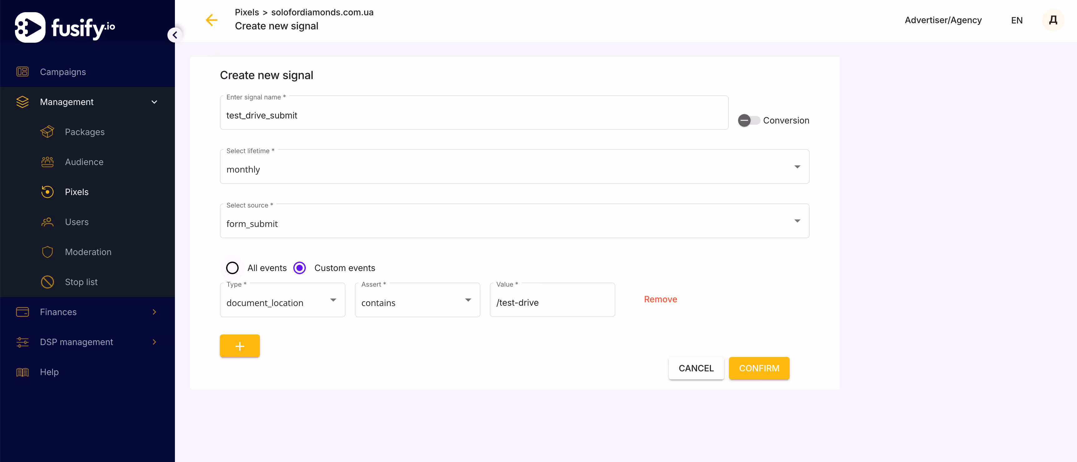Collapse the Management section chevron

(154, 102)
